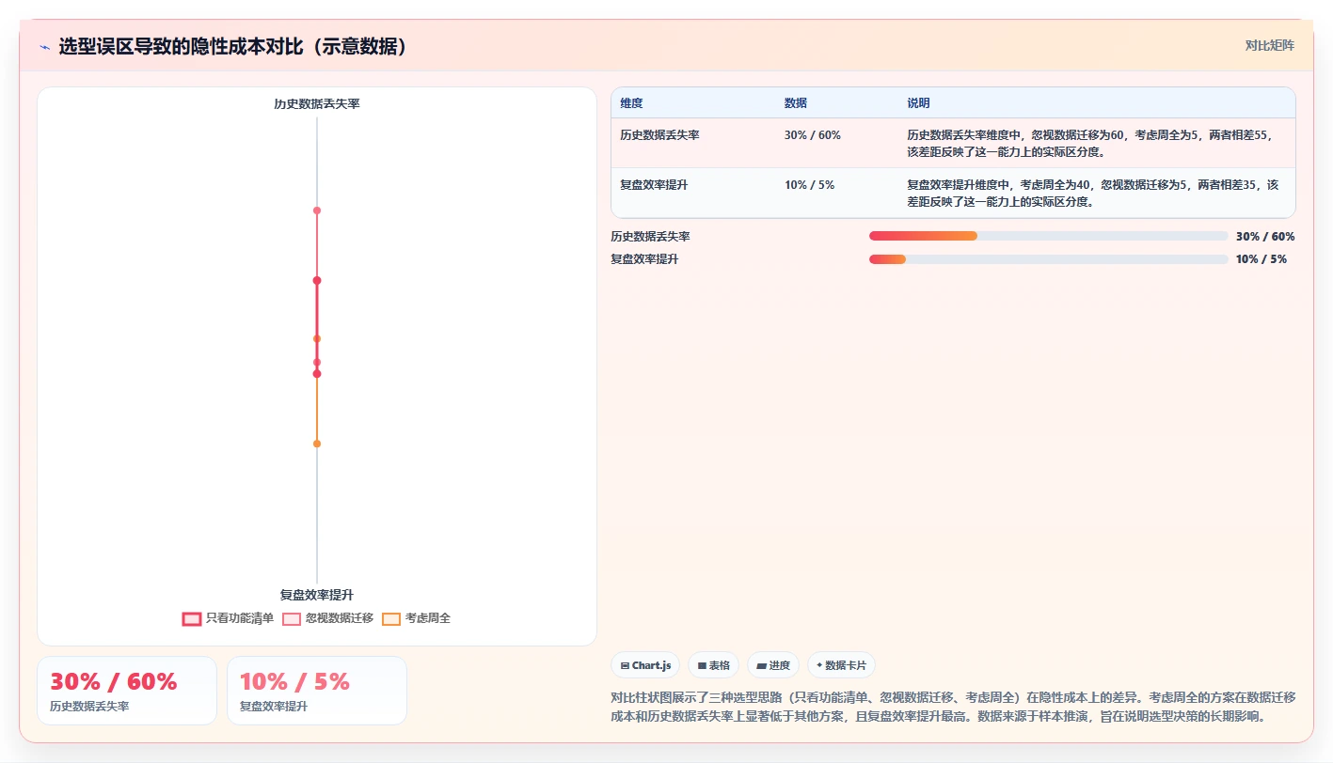Click the 历史数据丢失率 axis label above the chart
Screen dimensions: 1333x763
coord(317,104)
